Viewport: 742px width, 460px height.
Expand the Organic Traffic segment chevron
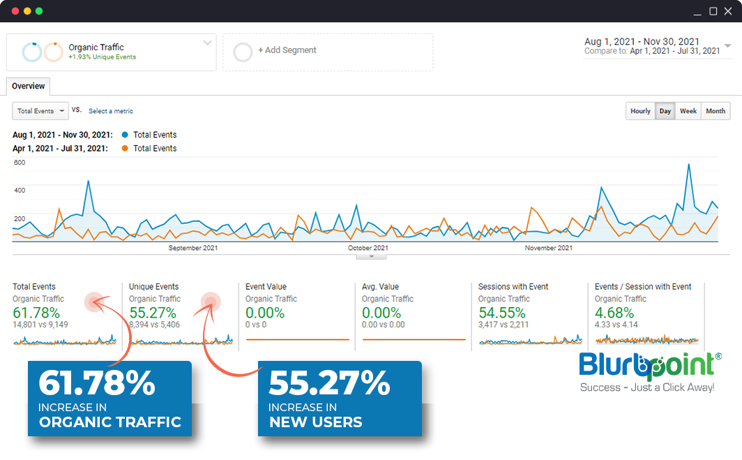coord(207,43)
